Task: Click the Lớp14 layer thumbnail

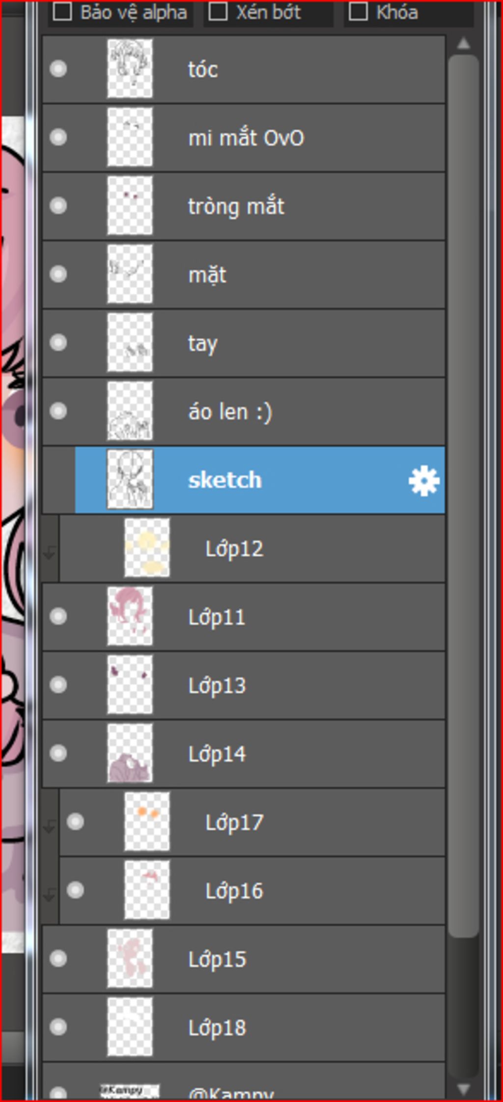Action: pos(130,753)
